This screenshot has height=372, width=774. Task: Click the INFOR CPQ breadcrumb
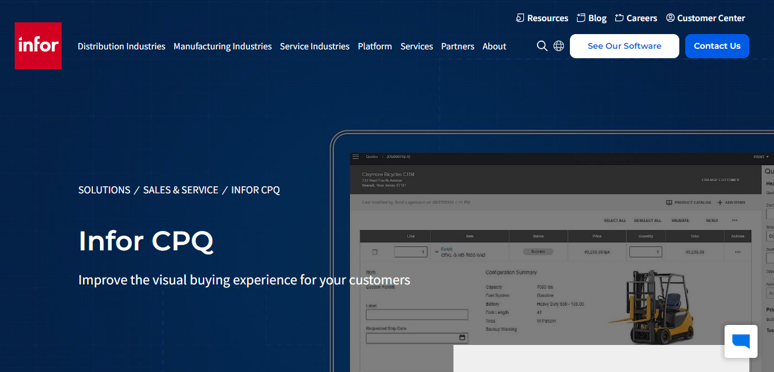(255, 190)
